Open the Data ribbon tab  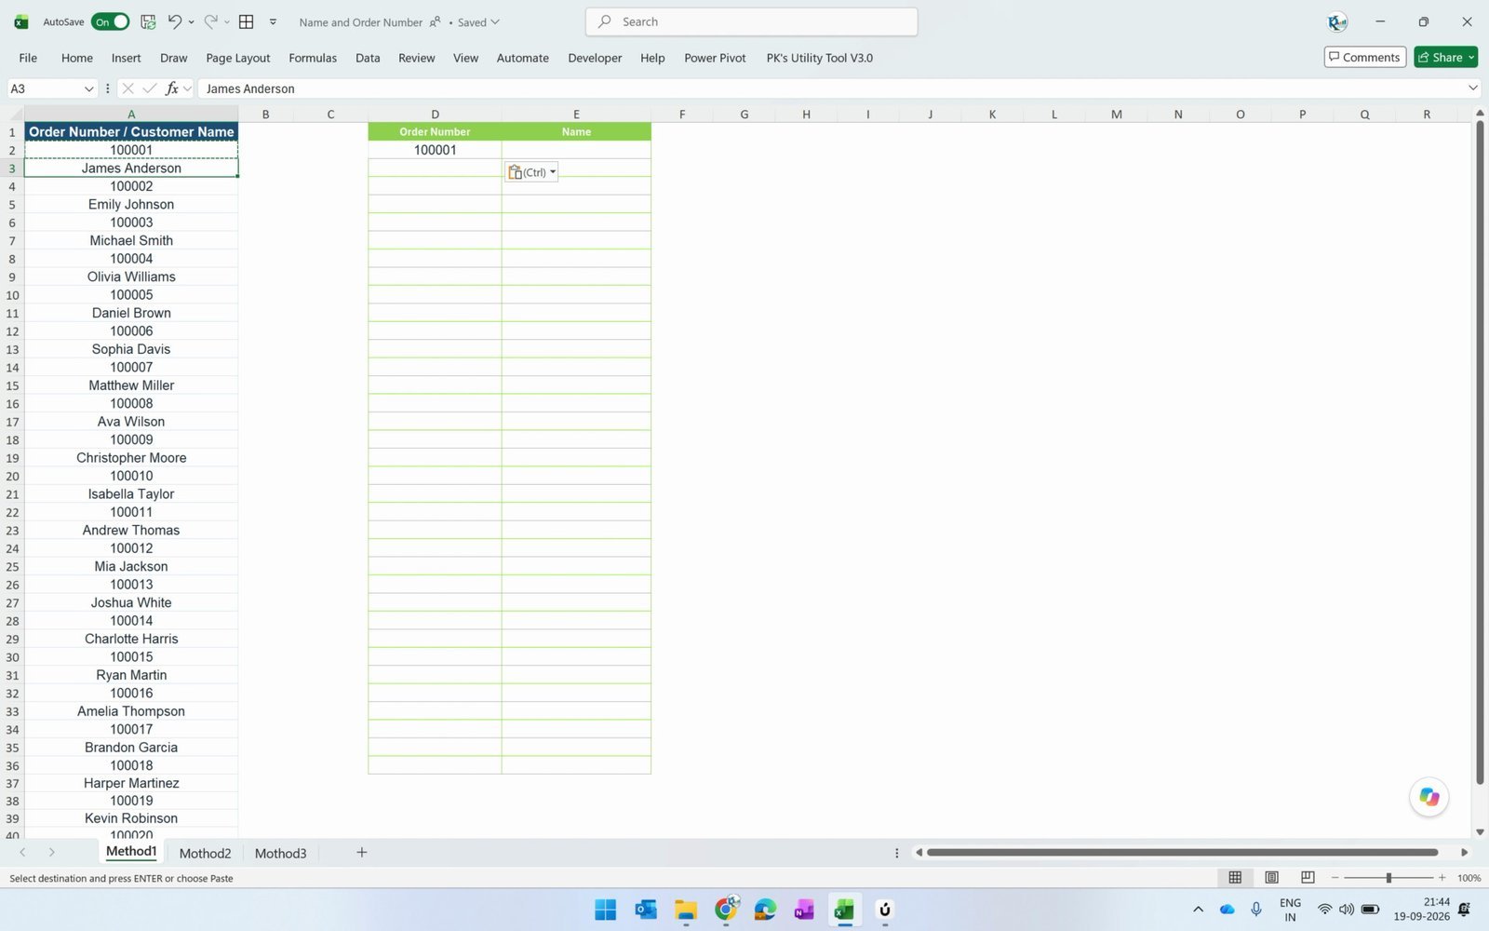(x=368, y=58)
